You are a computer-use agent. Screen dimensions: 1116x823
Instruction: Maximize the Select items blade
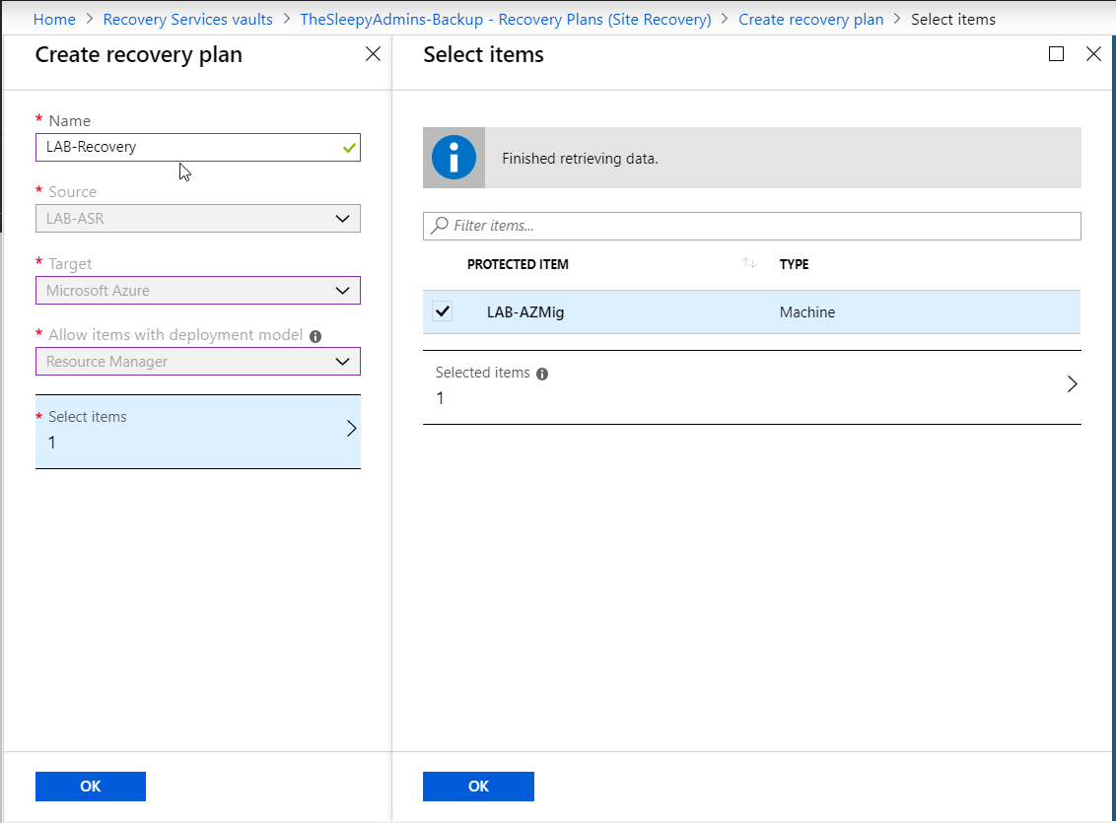pos(1056,54)
